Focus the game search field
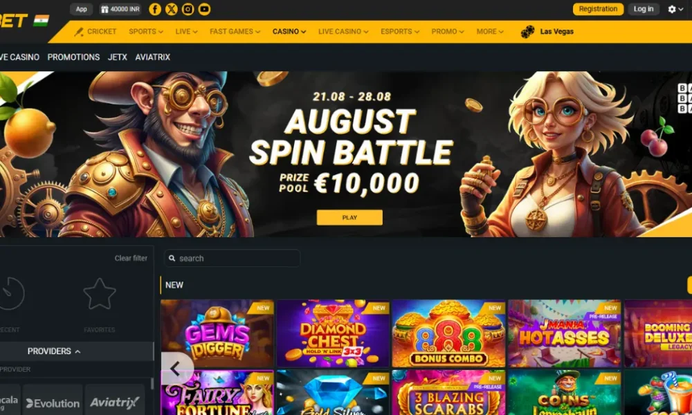The height and width of the screenshot is (415, 692). [x=232, y=259]
